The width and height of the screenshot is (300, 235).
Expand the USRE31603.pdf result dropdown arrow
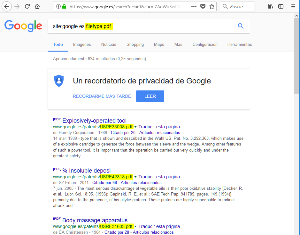135,226
